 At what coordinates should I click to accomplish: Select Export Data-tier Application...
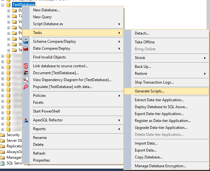pyautogui.click(x=166, y=114)
